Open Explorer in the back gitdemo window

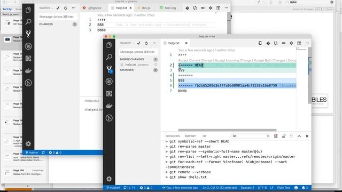pyautogui.click(x=28, y=10)
